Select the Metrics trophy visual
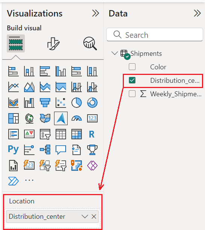The height and width of the screenshot is (230, 205). click(x=92, y=149)
